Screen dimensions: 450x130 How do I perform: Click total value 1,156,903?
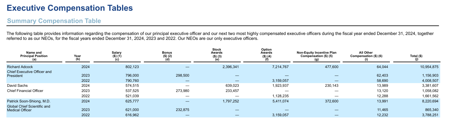tap(430, 75)
